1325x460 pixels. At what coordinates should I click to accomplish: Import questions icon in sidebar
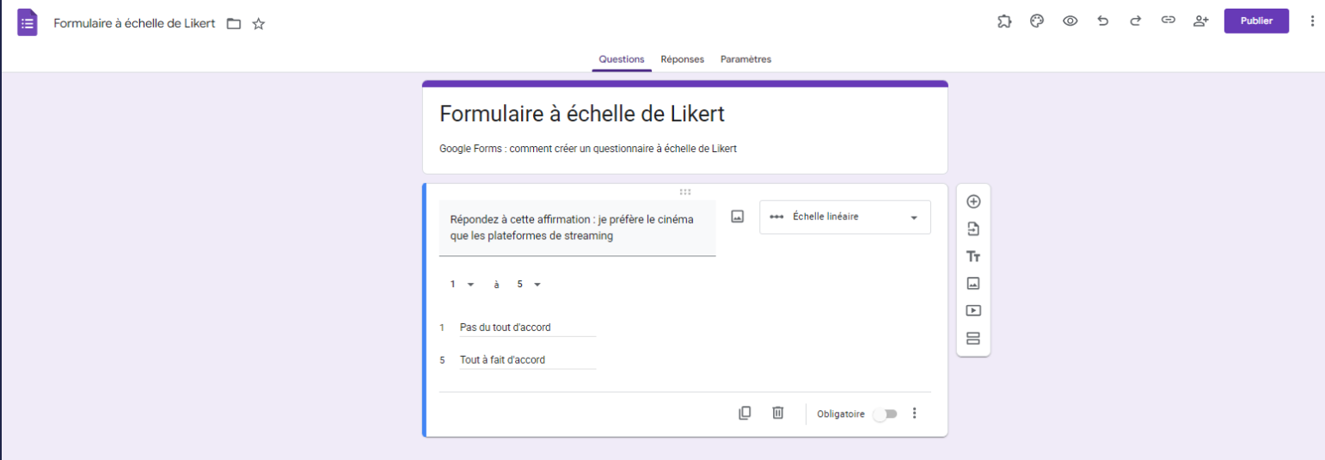[973, 229]
